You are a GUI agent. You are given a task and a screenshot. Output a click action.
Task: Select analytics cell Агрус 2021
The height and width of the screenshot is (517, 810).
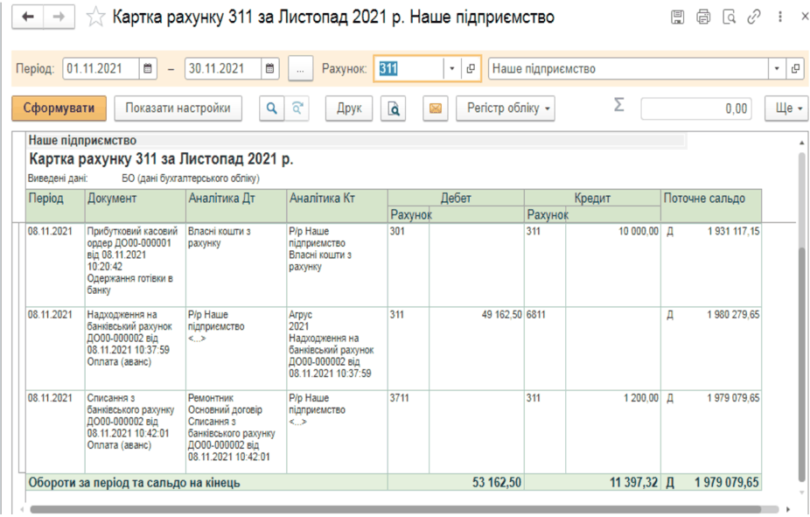click(337, 348)
